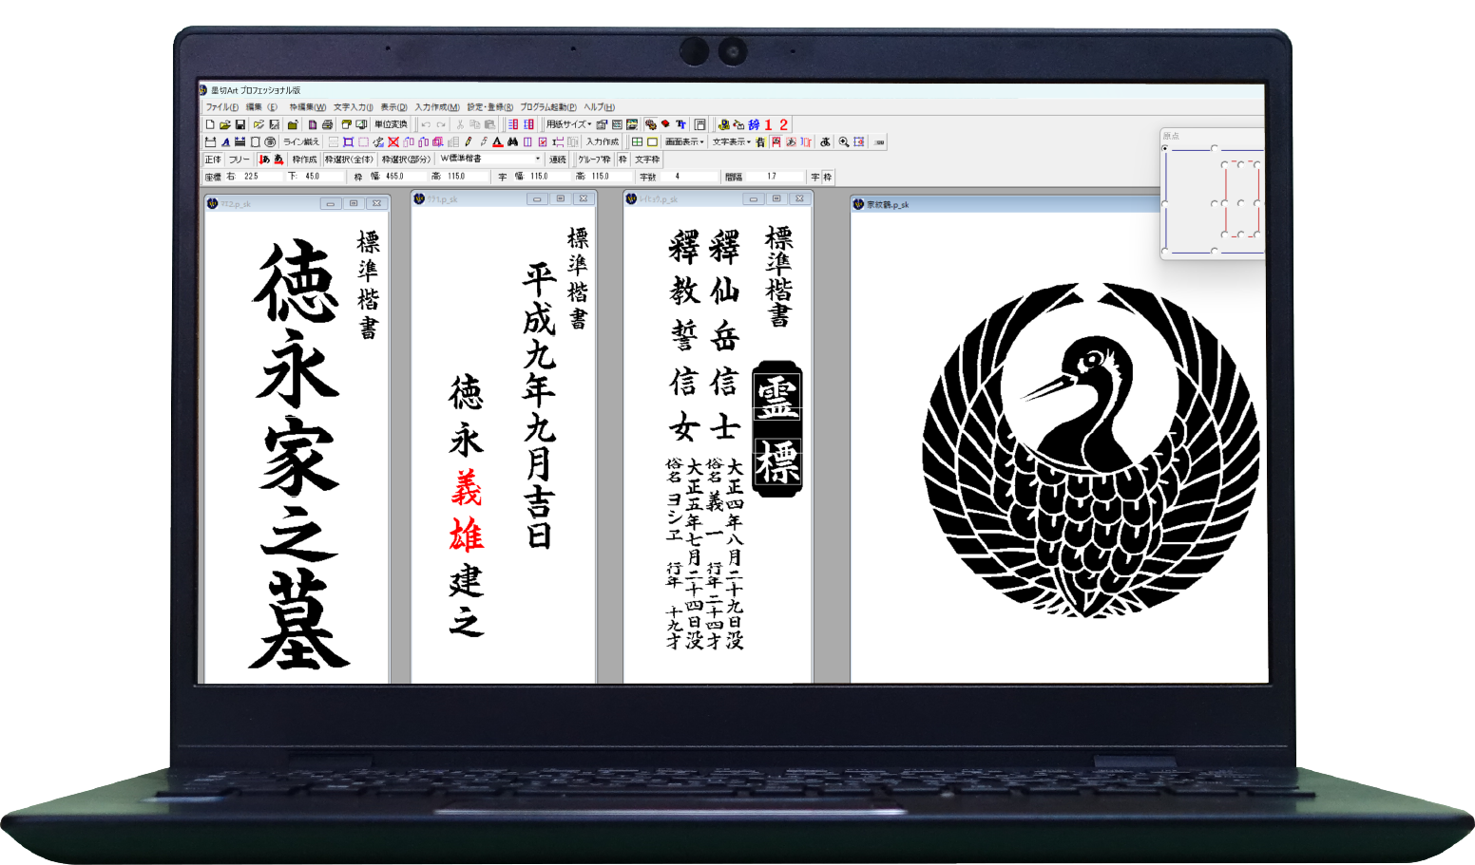Screen dimensions: 1475x865
Task: Click the red-underlined A text color icon
Action: click(x=498, y=142)
